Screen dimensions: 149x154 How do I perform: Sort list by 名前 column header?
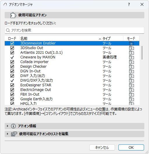coord(61,38)
